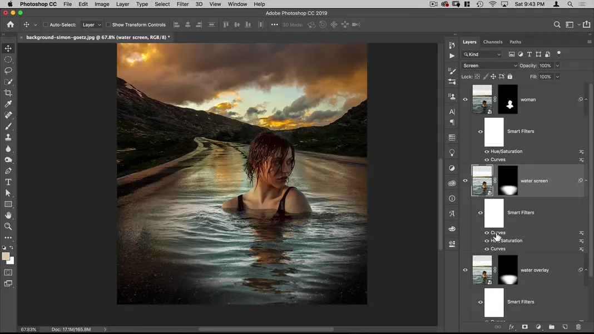
Task: Open the Edit Toolbar ellipsis
Action: 8,238
